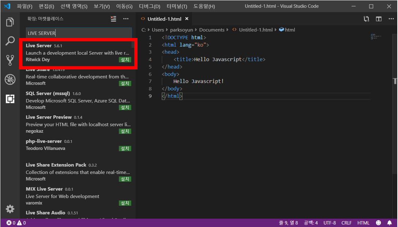
Task: Change indentation via 공백: 4
Action: pyautogui.click(x=311, y=223)
